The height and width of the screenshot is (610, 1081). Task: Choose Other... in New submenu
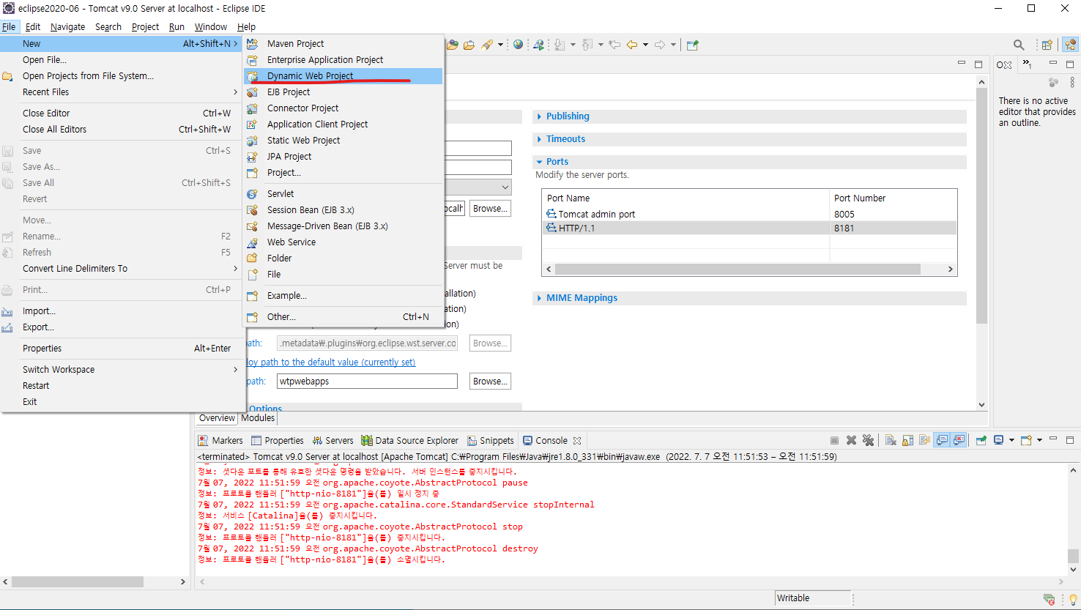[x=343, y=317]
